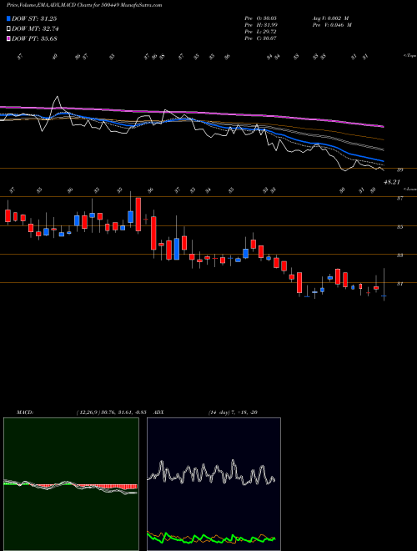
Task: Click the tall red candle near level 37
Action: tap(138, 215)
